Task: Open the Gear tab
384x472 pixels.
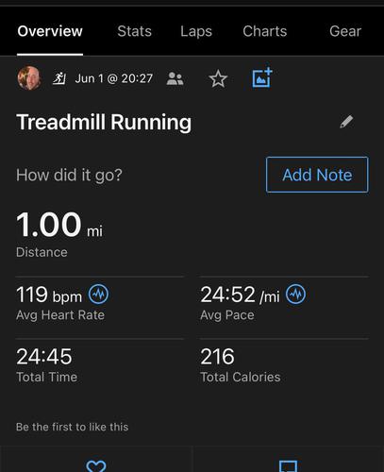Action: (x=345, y=31)
